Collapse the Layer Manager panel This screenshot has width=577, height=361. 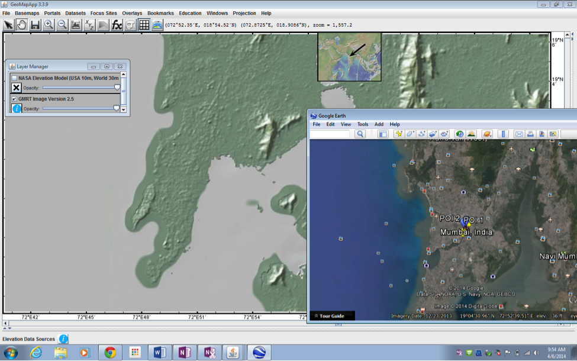coord(92,66)
